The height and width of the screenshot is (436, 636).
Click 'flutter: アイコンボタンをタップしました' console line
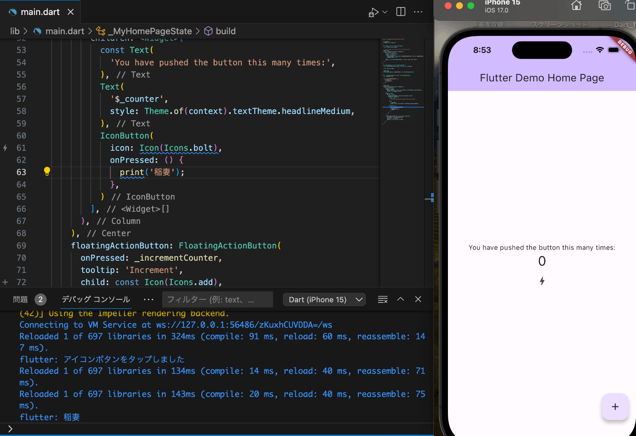click(102, 359)
